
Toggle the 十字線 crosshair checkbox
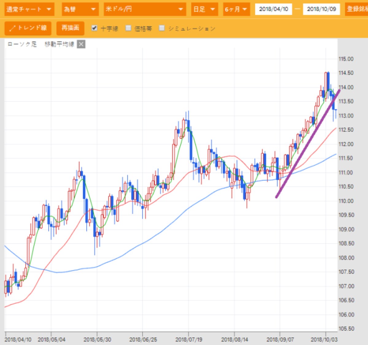(x=94, y=28)
